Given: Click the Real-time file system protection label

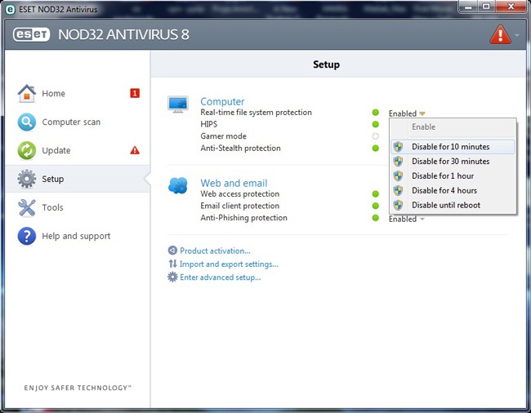Looking at the screenshot, I should click(256, 113).
